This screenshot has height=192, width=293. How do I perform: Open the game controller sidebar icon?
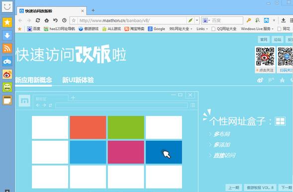click(7, 61)
